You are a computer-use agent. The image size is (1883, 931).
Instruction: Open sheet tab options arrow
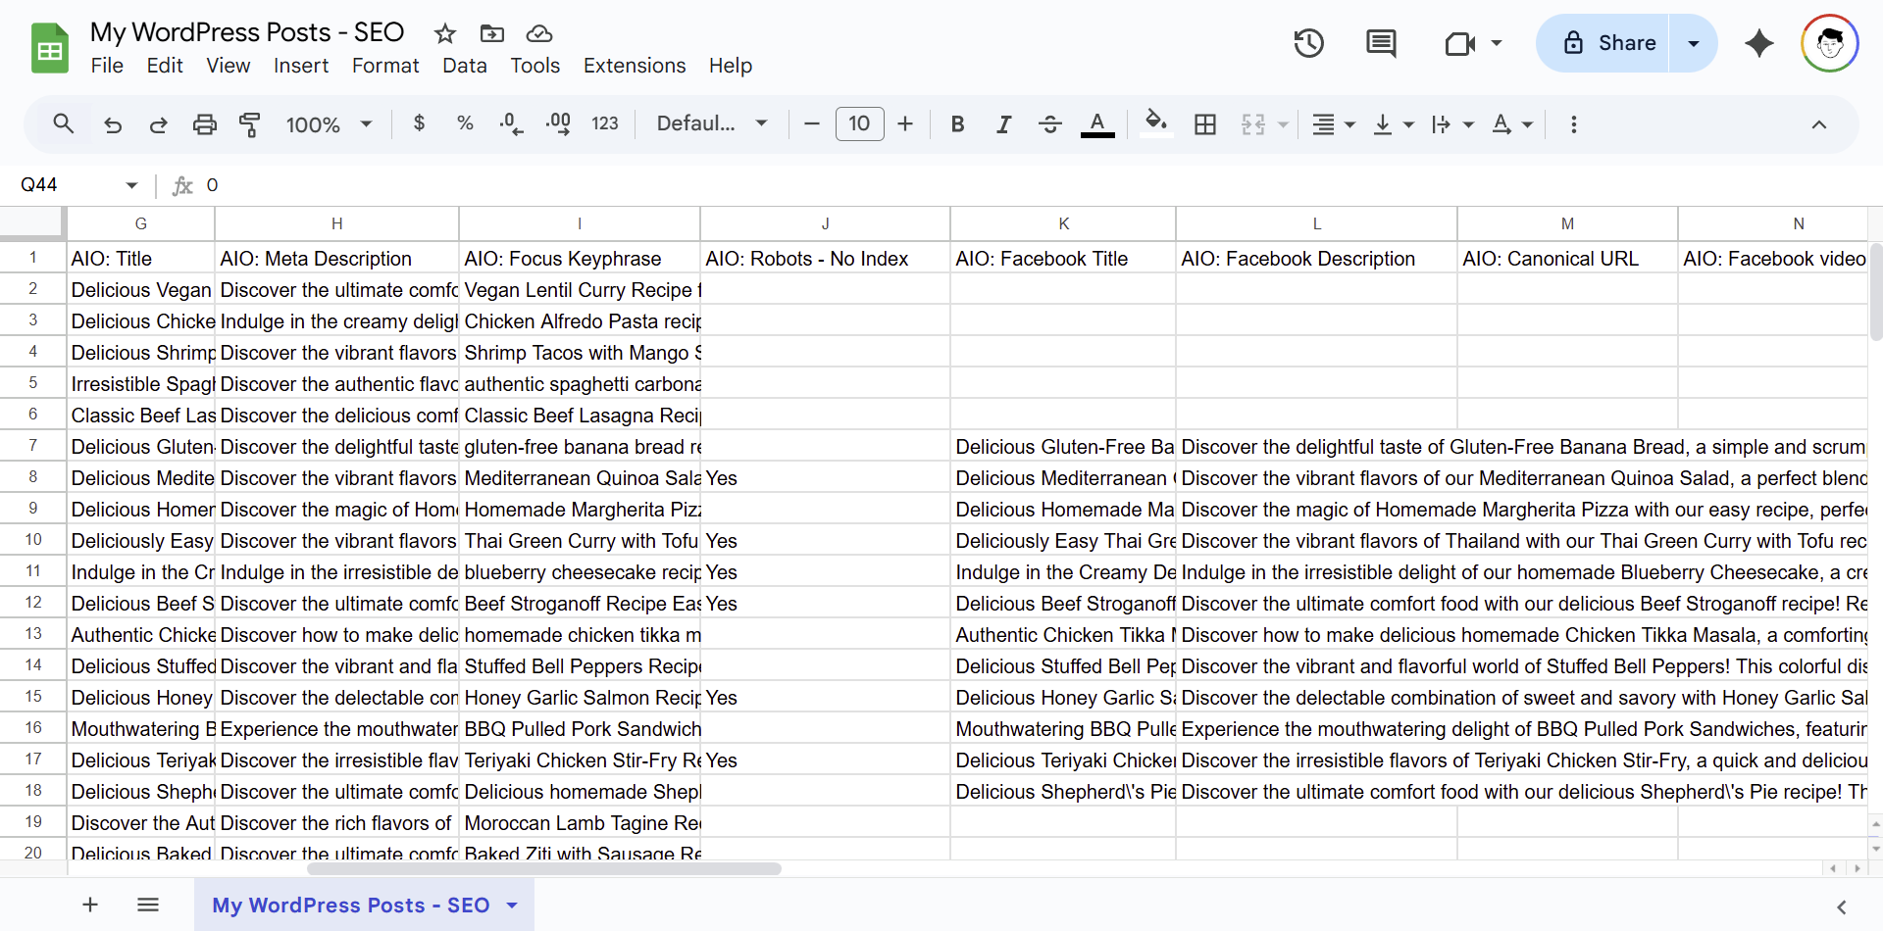[512, 905]
